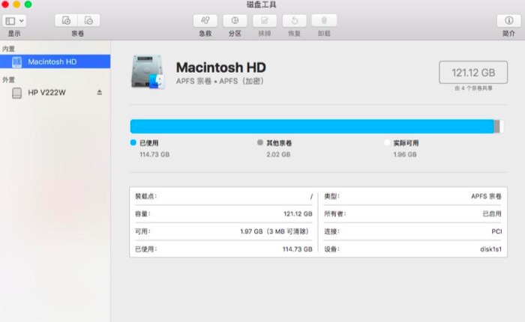Close the Disk Utility window
Image resolution: width=525 pixels, height=322 pixels.
click(x=5, y=4)
